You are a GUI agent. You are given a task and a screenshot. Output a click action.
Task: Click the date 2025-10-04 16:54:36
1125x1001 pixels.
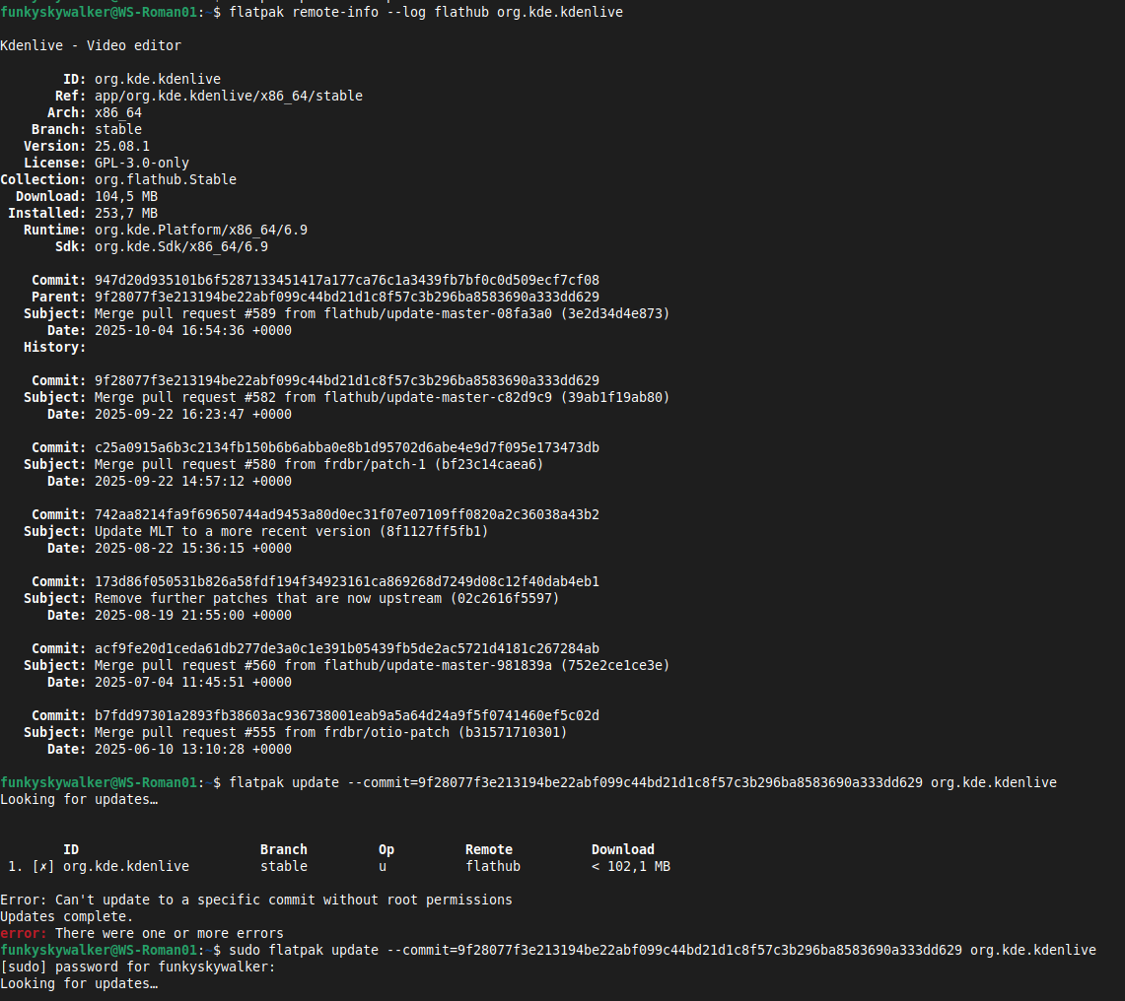192,330
